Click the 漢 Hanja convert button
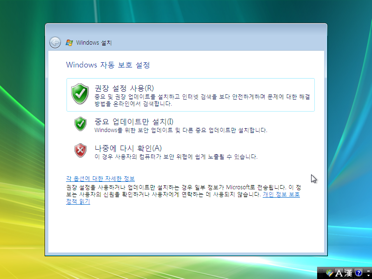Image resolution: width=372 pixels, height=279 pixels. coord(348,273)
